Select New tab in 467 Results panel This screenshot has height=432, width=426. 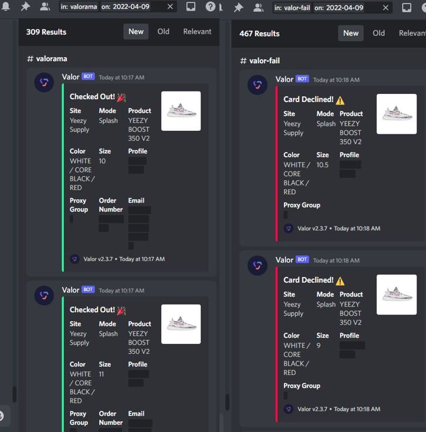click(x=351, y=33)
